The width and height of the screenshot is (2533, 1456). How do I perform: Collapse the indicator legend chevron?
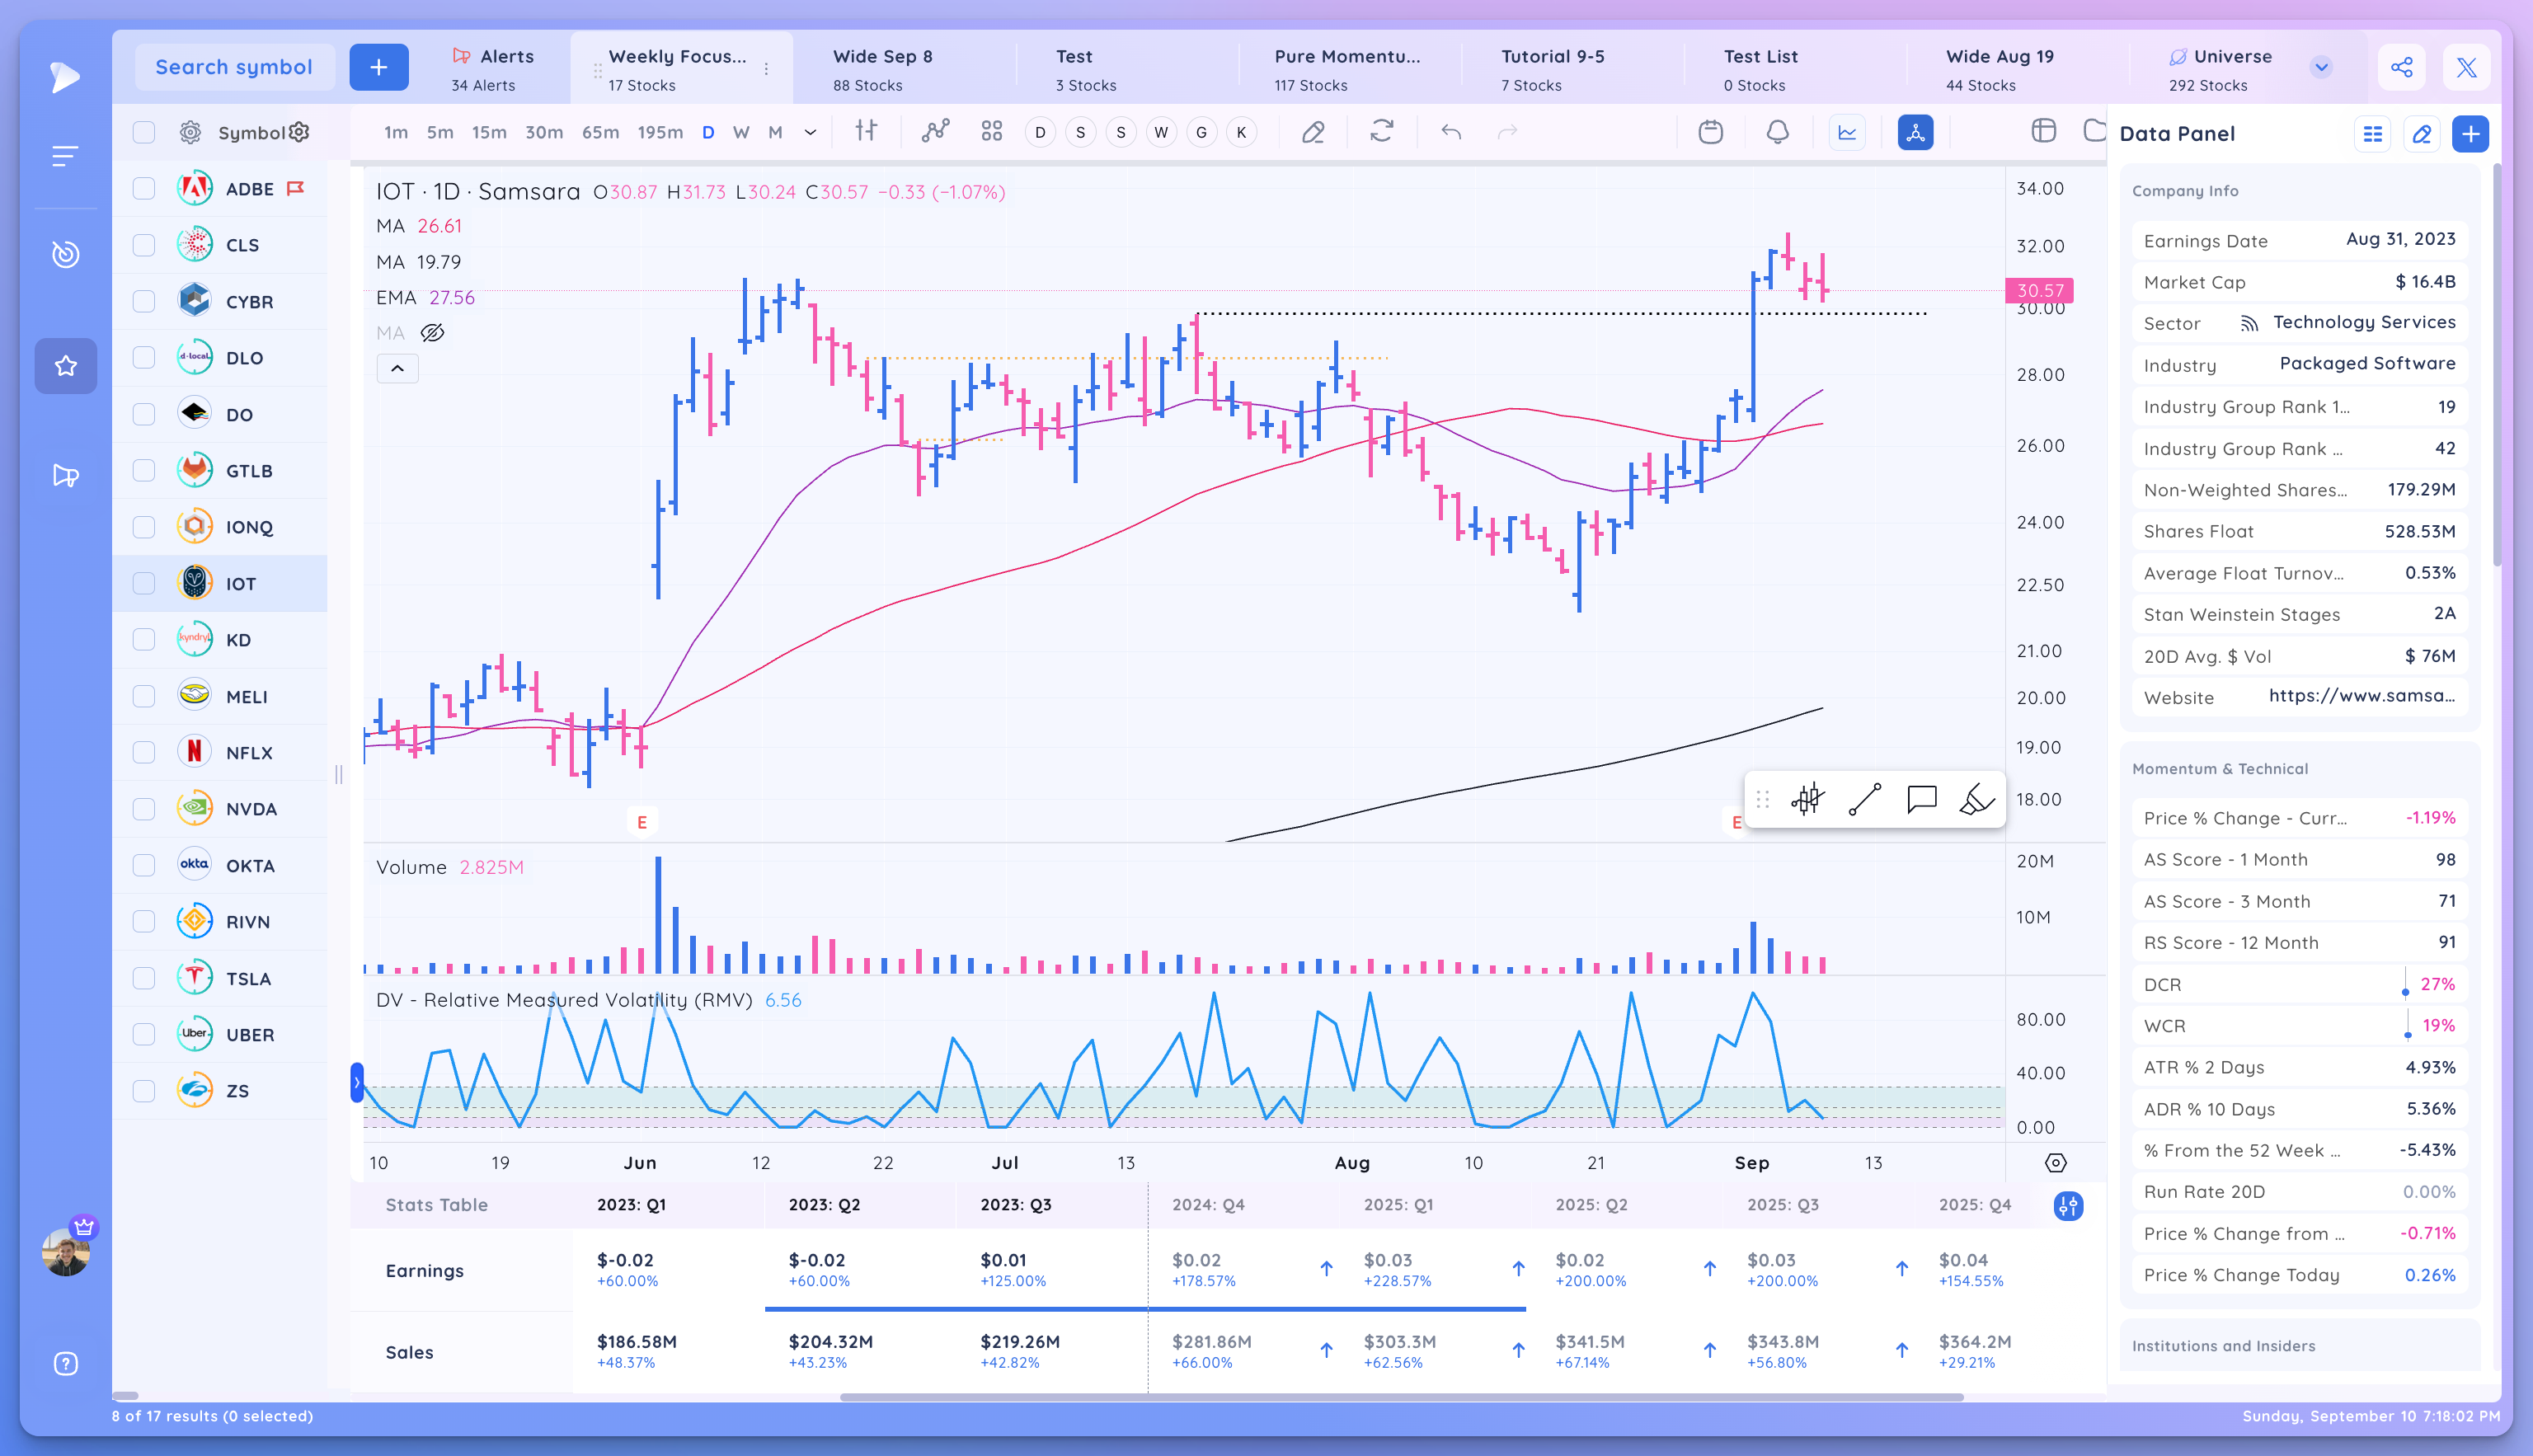point(397,369)
